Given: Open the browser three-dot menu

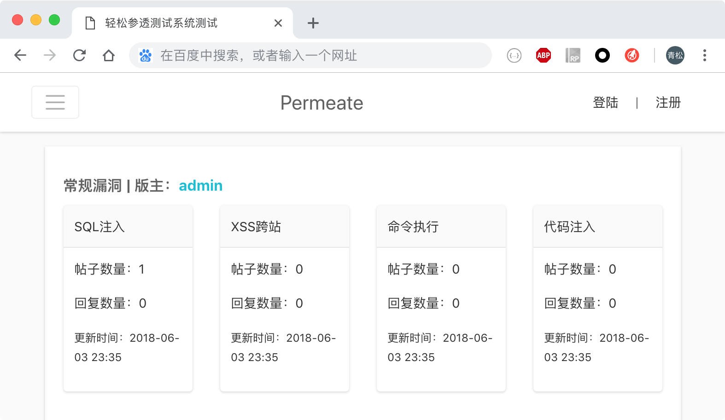Looking at the screenshot, I should coord(704,56).
